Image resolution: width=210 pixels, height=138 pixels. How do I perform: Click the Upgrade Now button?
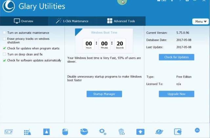pos(177,94)
